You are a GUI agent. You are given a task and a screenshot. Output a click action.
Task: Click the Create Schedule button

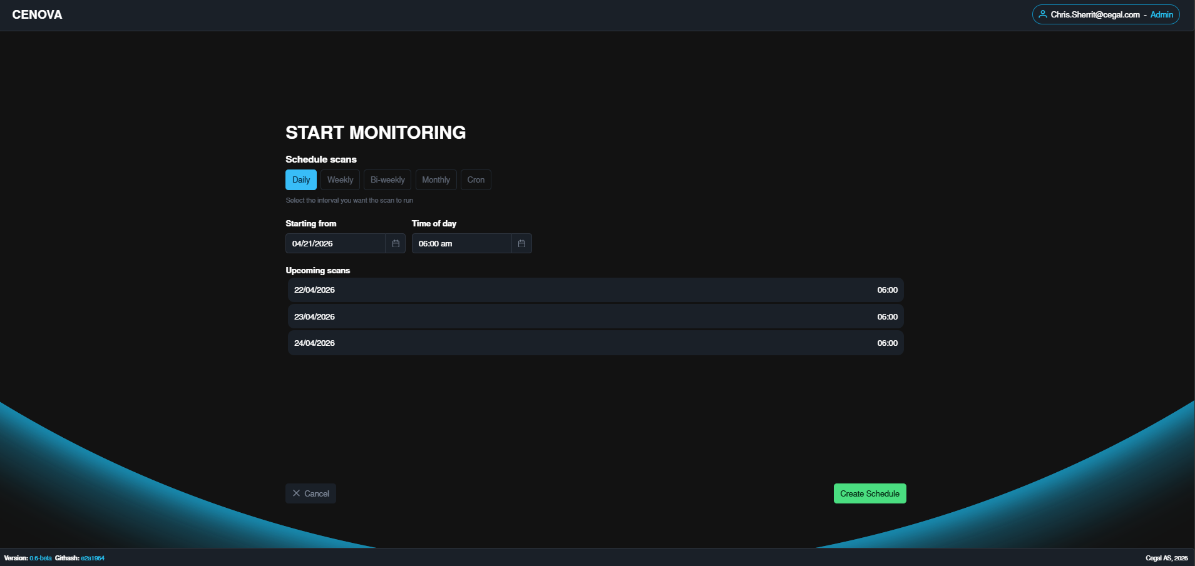point(869,493)
